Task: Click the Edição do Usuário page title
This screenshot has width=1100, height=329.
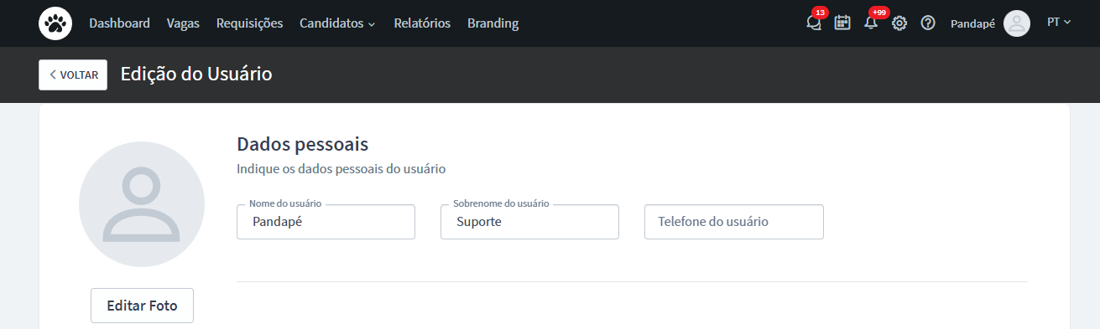Action: point(196,74)
